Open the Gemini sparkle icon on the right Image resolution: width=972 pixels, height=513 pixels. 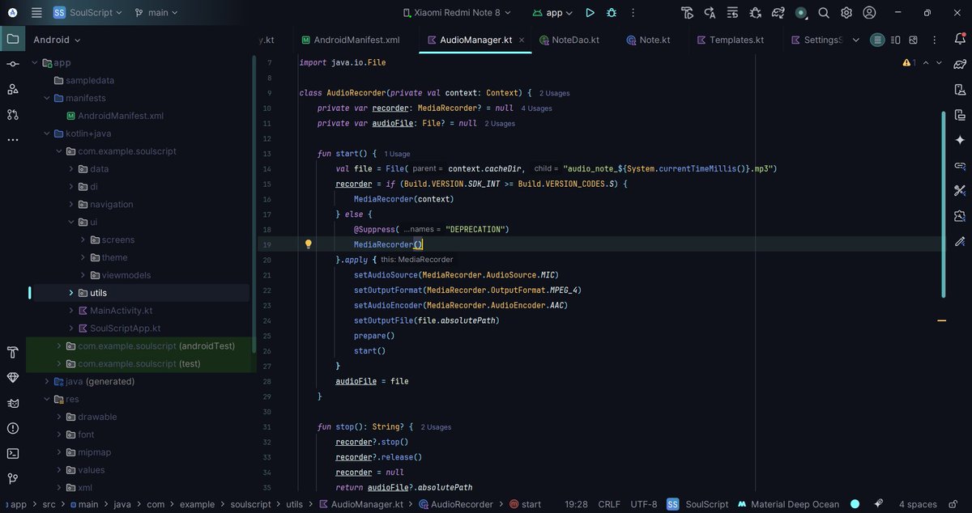(960, 138)
